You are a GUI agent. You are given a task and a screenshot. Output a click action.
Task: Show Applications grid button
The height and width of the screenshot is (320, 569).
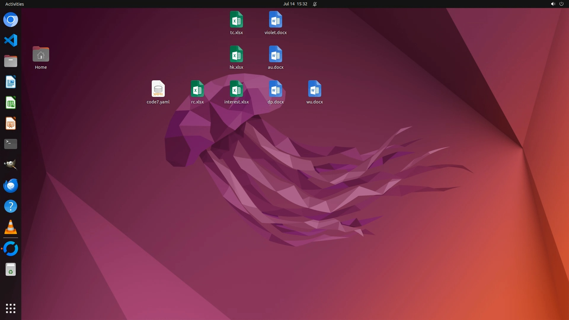point(11,308)
